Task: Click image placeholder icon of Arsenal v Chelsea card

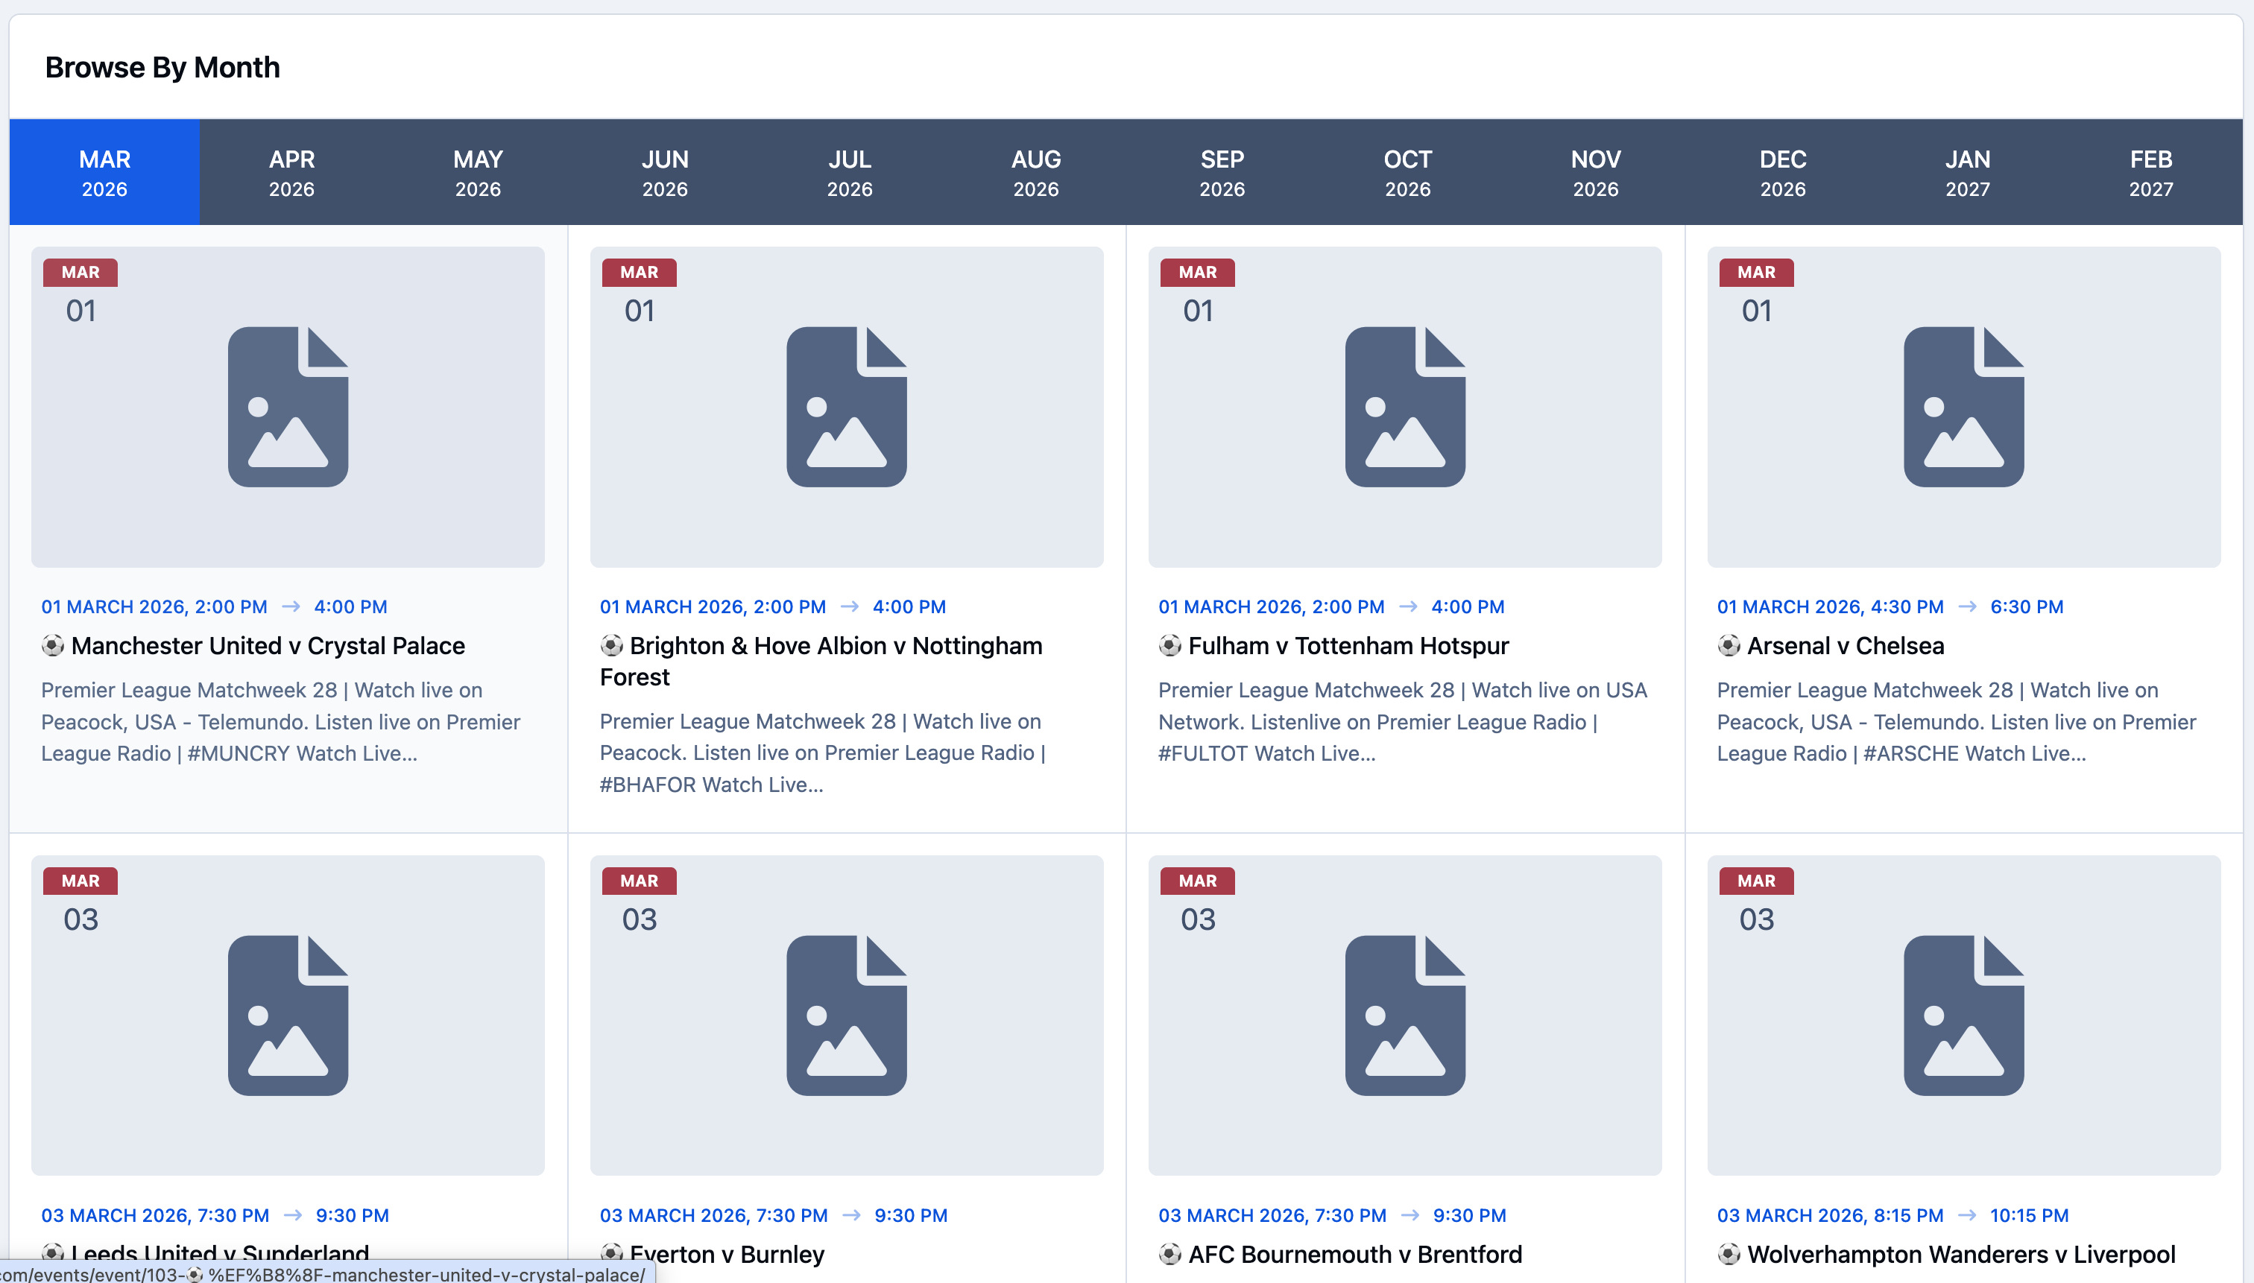Action: coord(1964,407)
